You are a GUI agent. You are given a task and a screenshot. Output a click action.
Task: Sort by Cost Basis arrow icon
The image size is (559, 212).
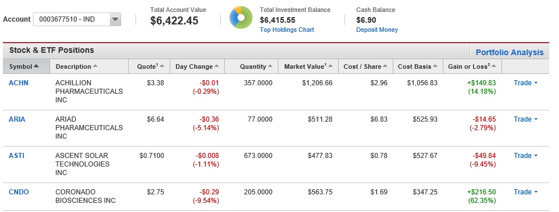[x=435, y=66]
